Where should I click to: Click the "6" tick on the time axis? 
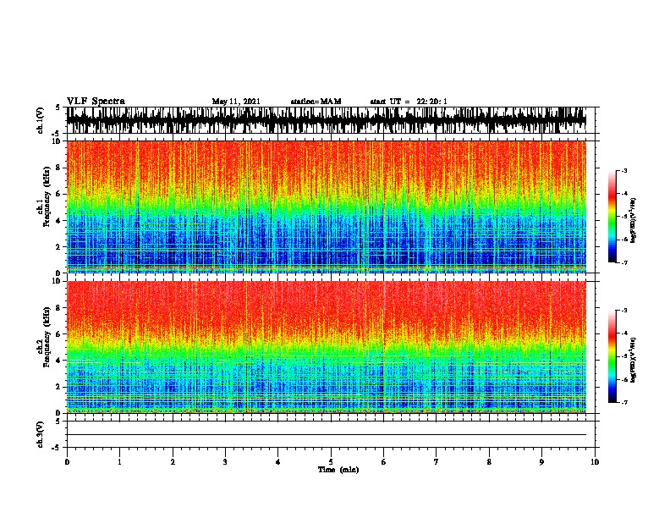point(383,462)
